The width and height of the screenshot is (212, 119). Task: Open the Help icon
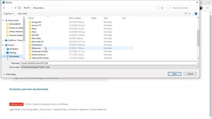pyautogui.click(x=196, y=14)
